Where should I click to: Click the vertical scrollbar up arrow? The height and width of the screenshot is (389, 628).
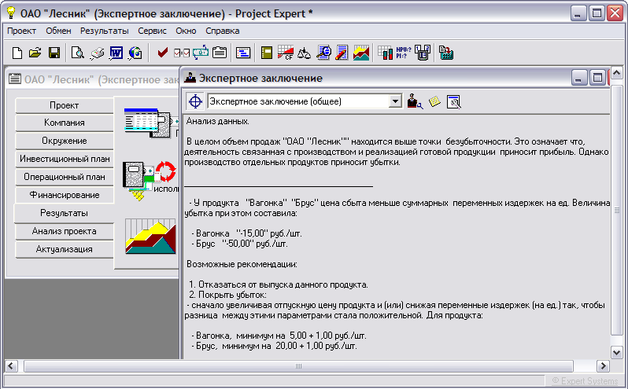(x=617, y=73)
